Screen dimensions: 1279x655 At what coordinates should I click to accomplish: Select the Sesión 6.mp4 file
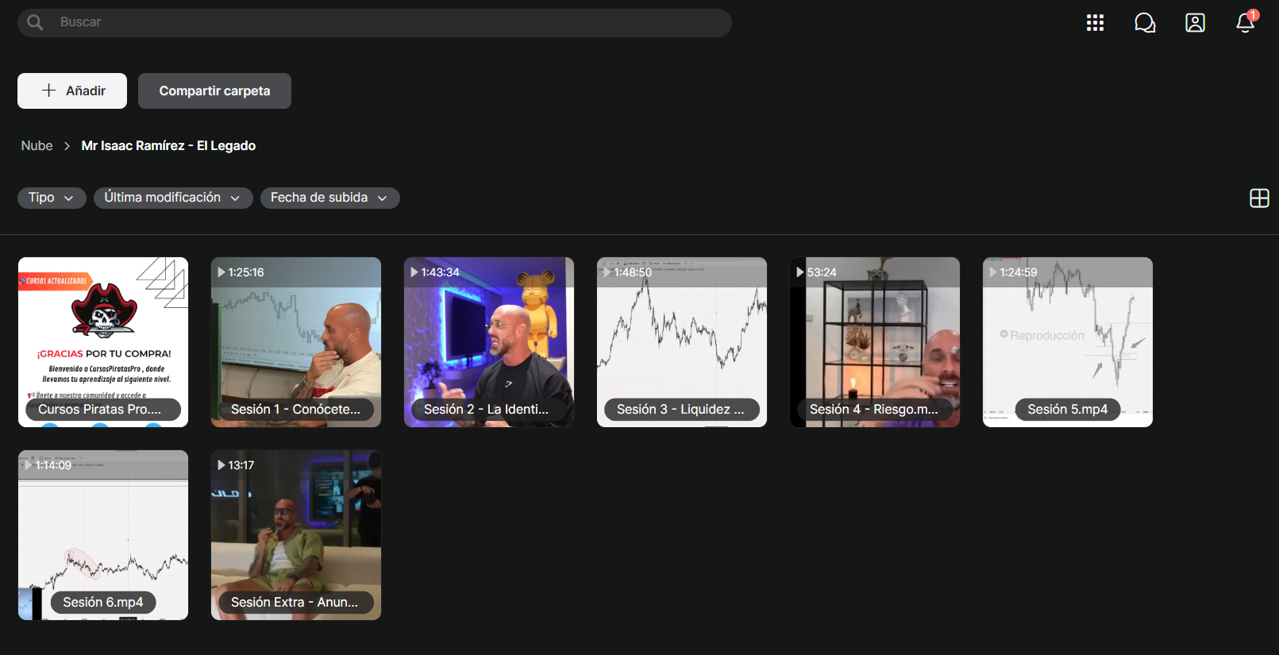(103, 535)
